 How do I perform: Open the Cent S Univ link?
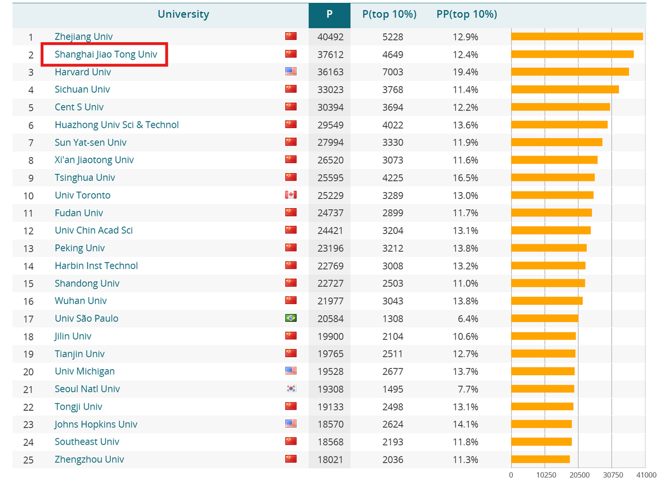tap(79, 107)
